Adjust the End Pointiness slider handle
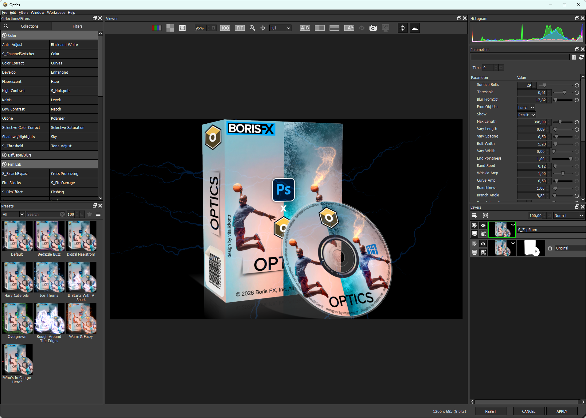Screen dimensions: 586x418 pos(571,159)
